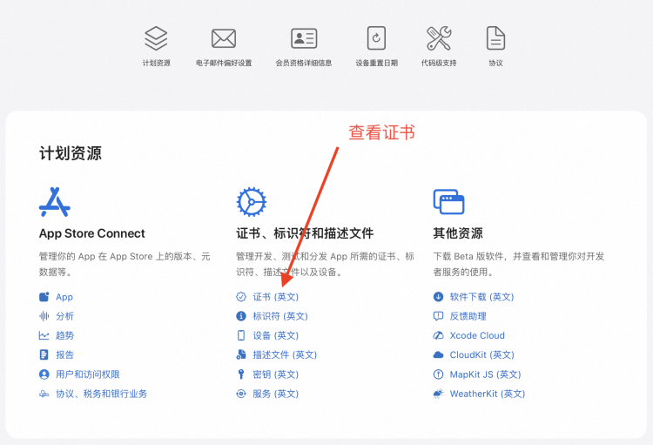Image resolution: width=653 pixels, height=445 pixels.
Task: Click the person icon beside 用户和访问权限
Action: pos(44,374)
